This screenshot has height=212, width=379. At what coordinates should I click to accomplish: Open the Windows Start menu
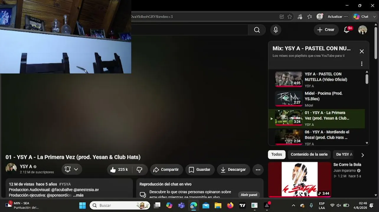pyautogui.click(x=82, y=205)
